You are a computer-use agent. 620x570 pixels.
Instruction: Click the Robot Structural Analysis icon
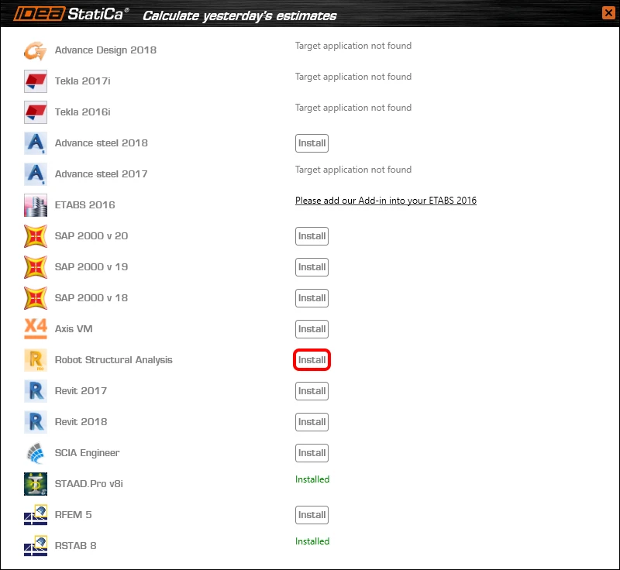35,360
